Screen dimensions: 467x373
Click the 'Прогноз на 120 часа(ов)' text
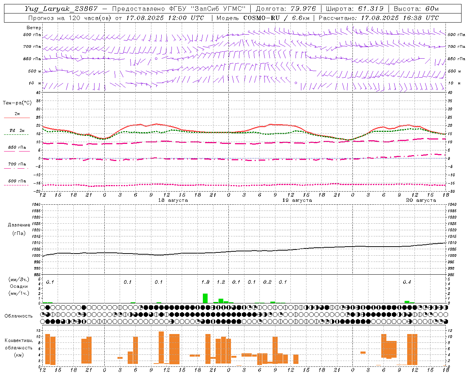70,18
